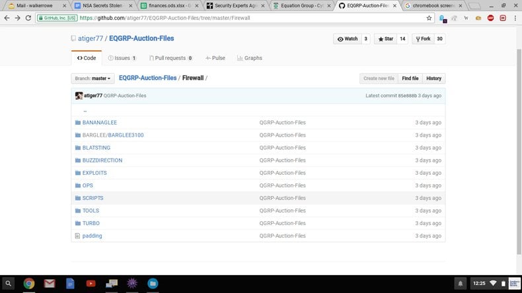The width and height of the screenshot is (522, 293).
Task: Switch to the Issues tab
Action: (122, 58)
